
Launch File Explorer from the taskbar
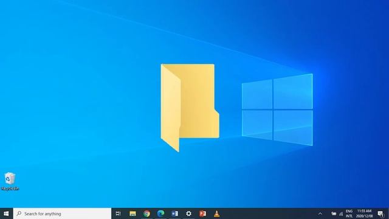point(133,214)
